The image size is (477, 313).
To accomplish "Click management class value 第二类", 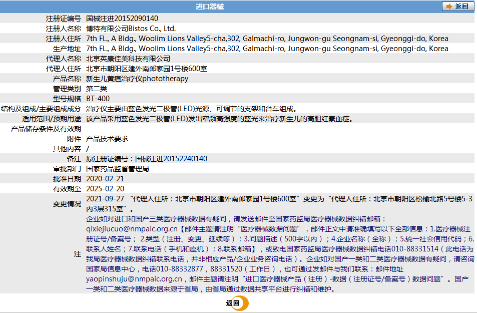I will 97,89.
